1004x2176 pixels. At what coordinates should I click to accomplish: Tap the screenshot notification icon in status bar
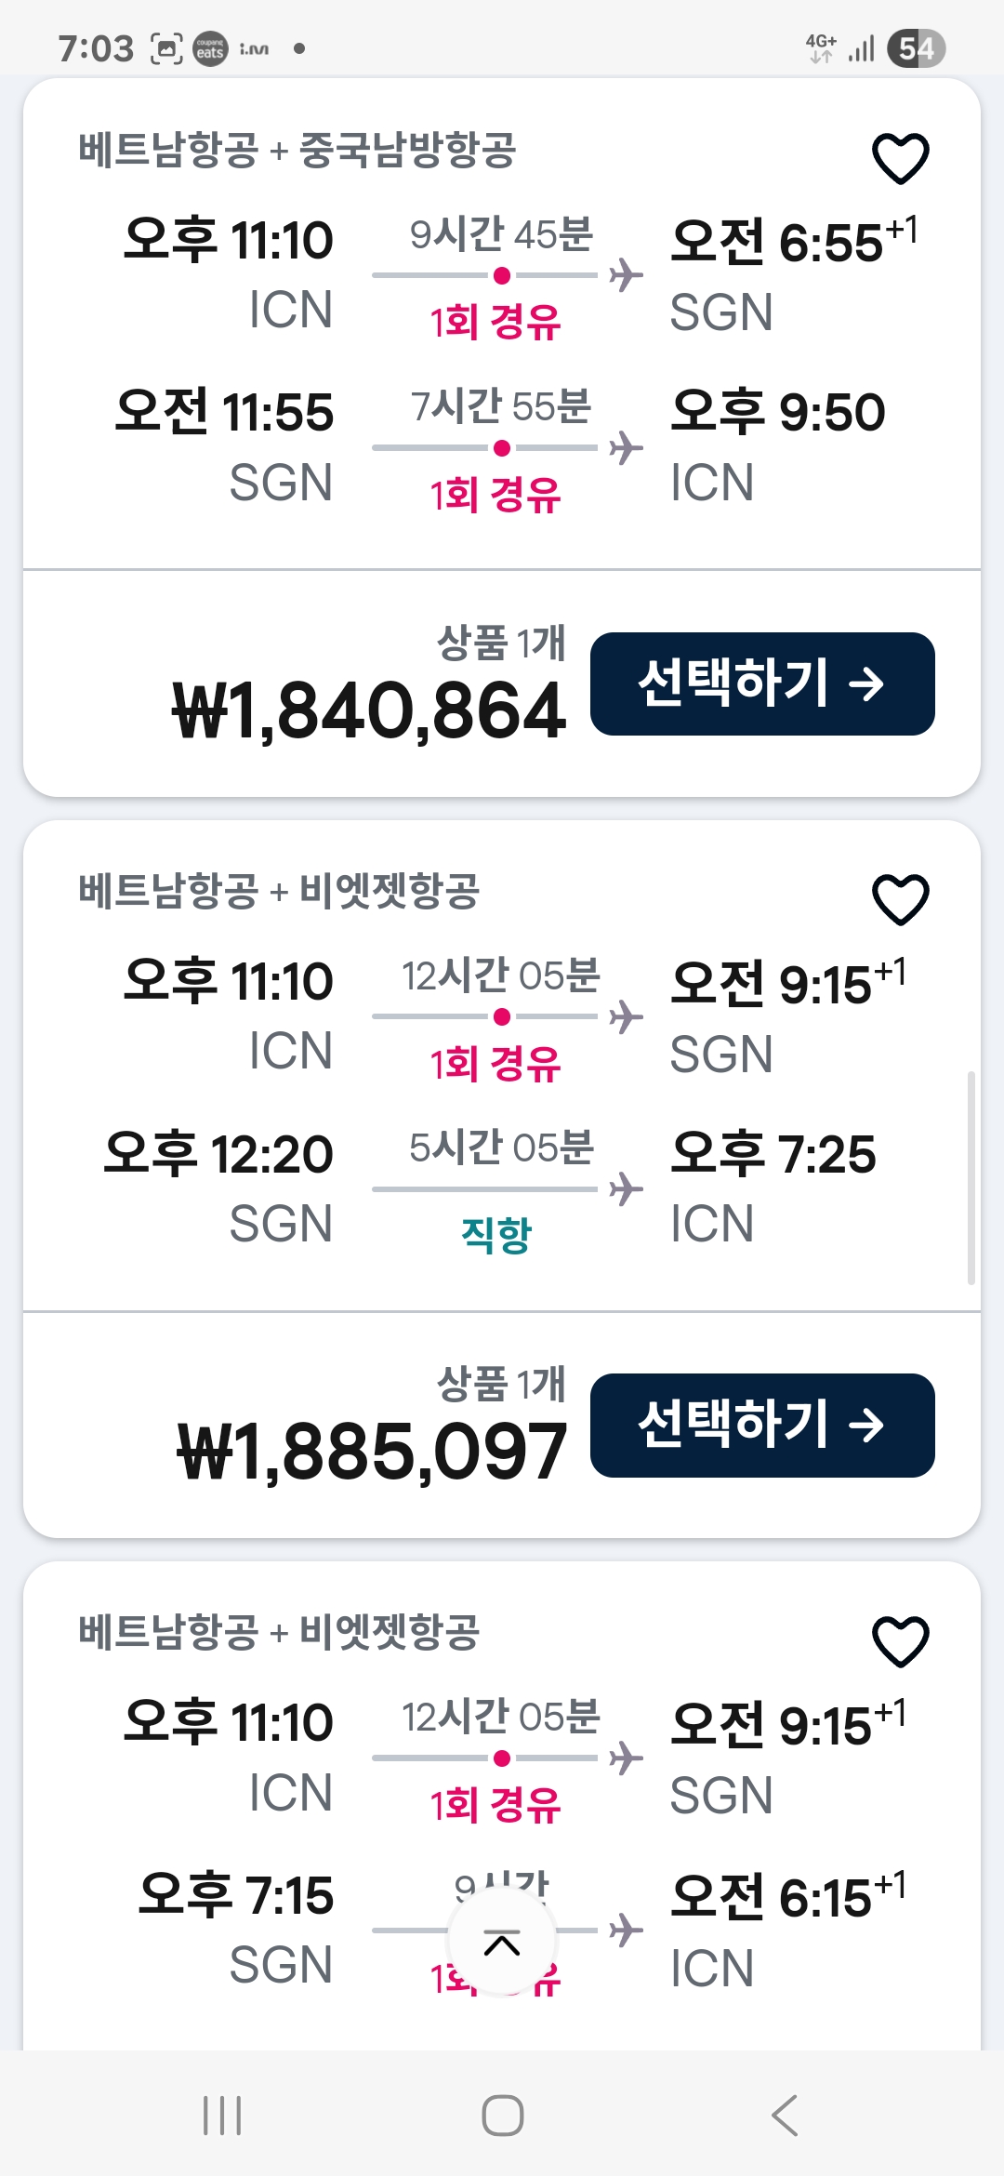pos(166,48)
